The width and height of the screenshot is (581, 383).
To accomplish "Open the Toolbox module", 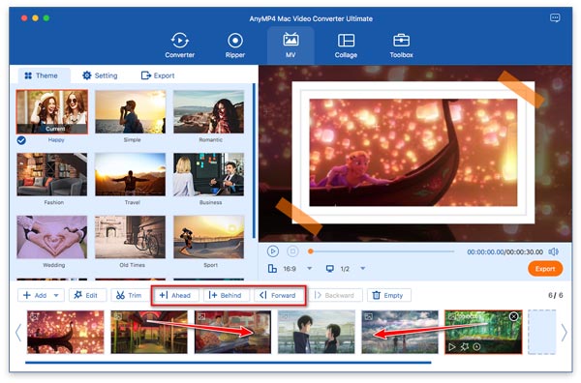I will click(x=401, y=45).
